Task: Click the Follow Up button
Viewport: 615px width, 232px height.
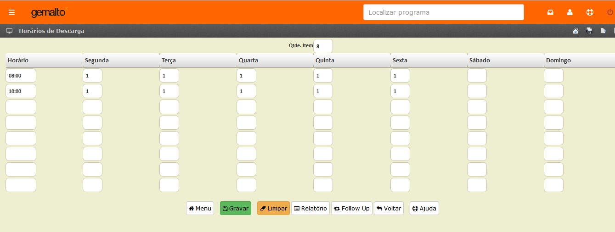Action: (352, 208)
